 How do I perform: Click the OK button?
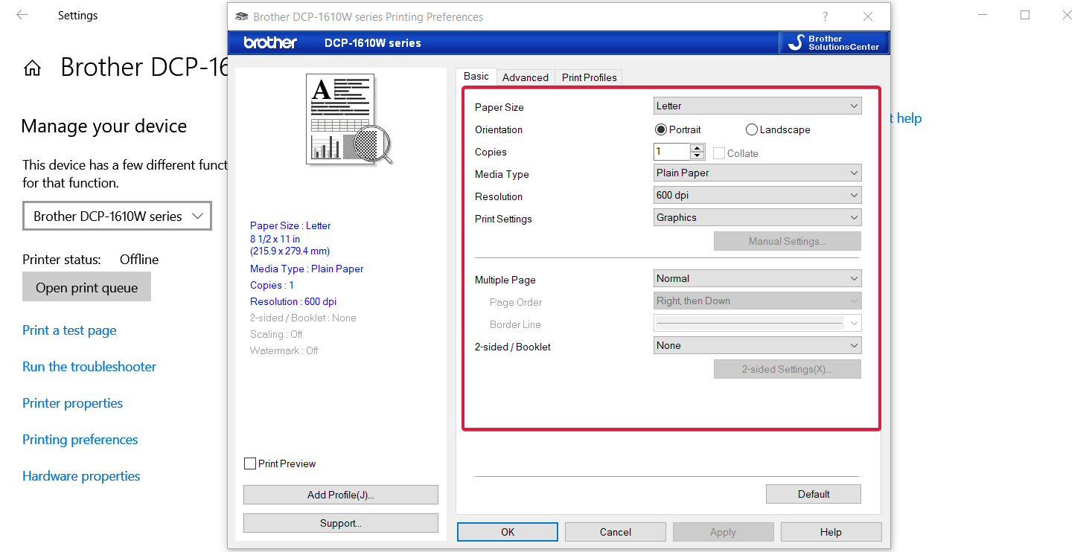[508, 532]
